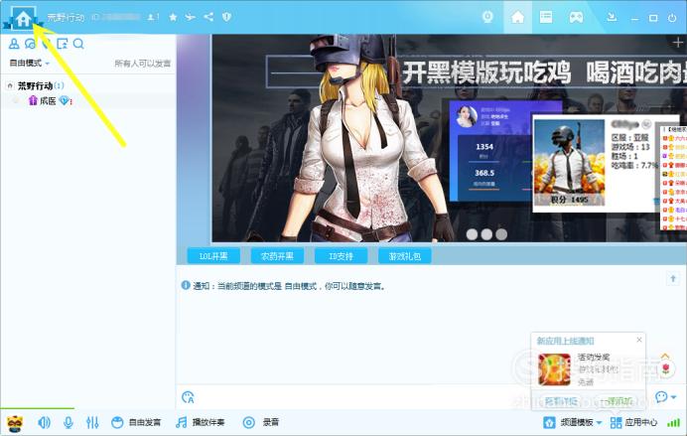
Task: Click the ID支持 button
Action: [341, 256]
